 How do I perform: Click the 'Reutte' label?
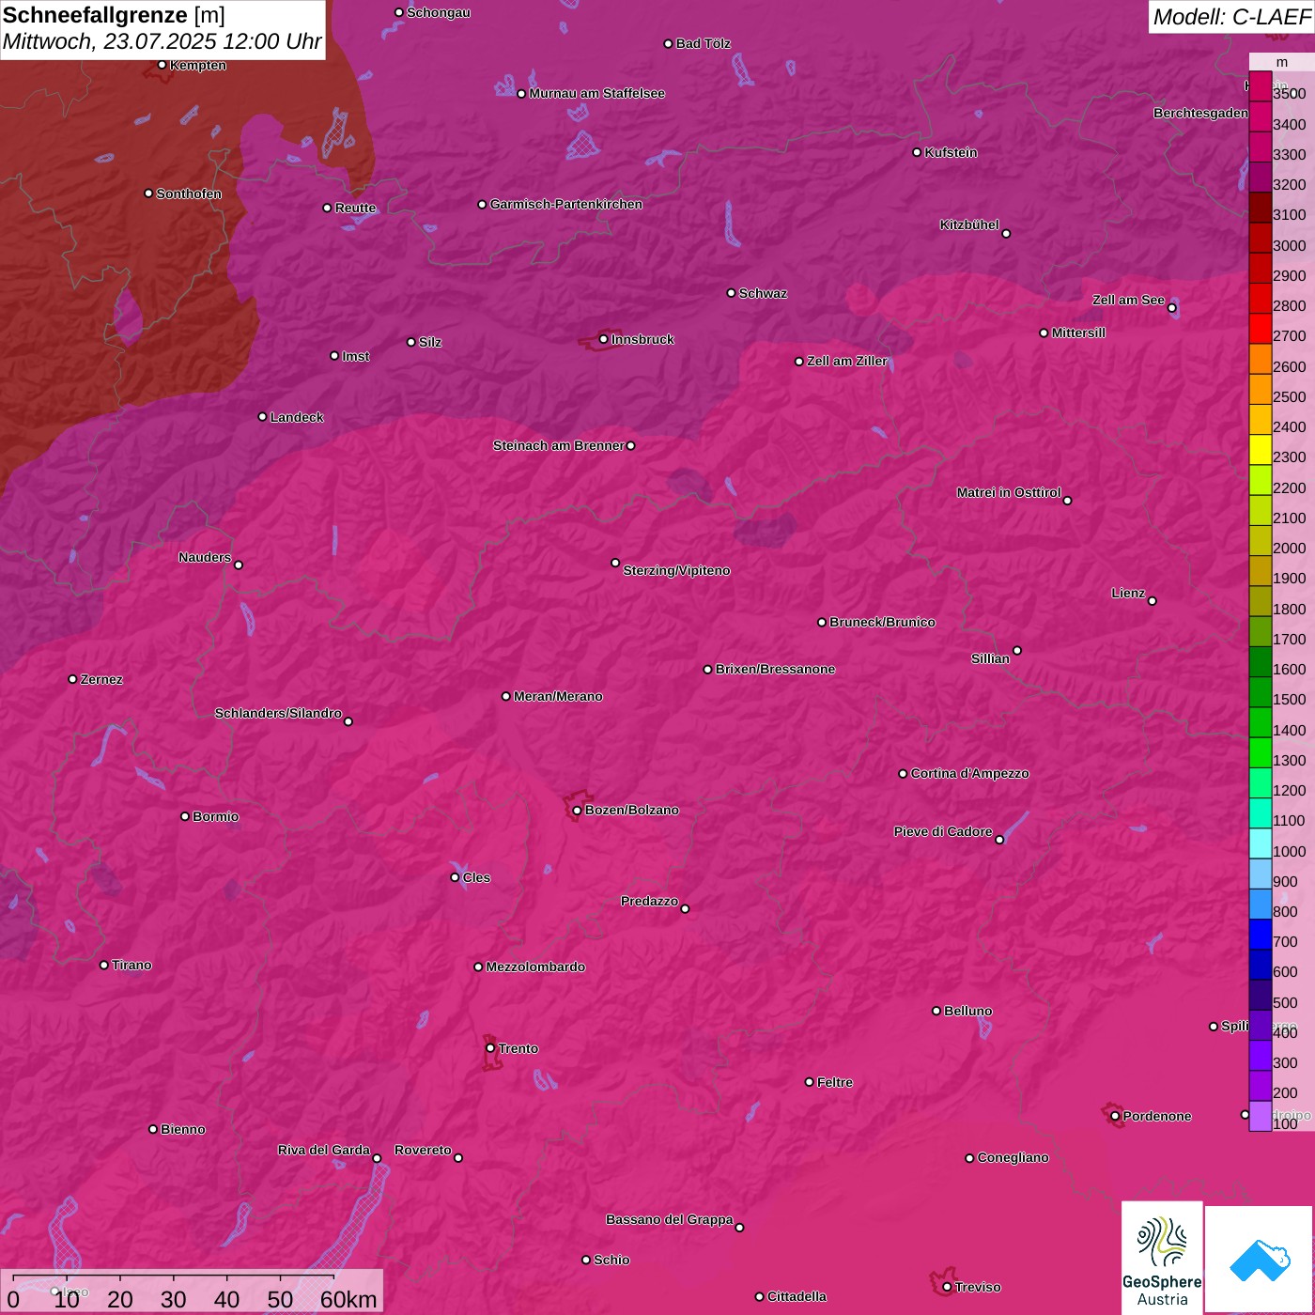pos(355,208)
